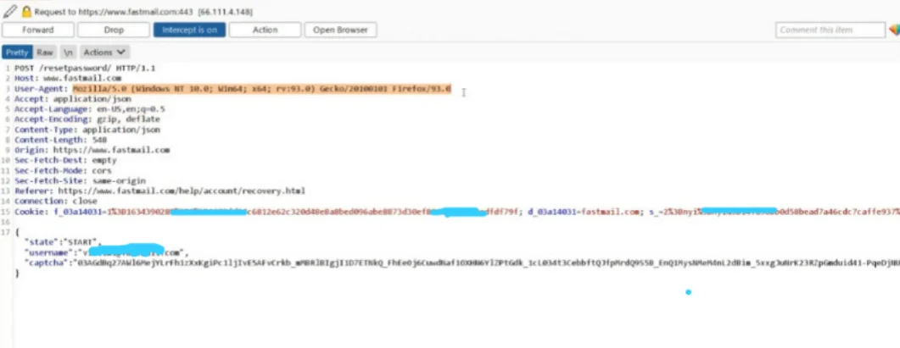The image size is (900, 348).
Task: Click the Comment this item field
Action: (830, 30)
